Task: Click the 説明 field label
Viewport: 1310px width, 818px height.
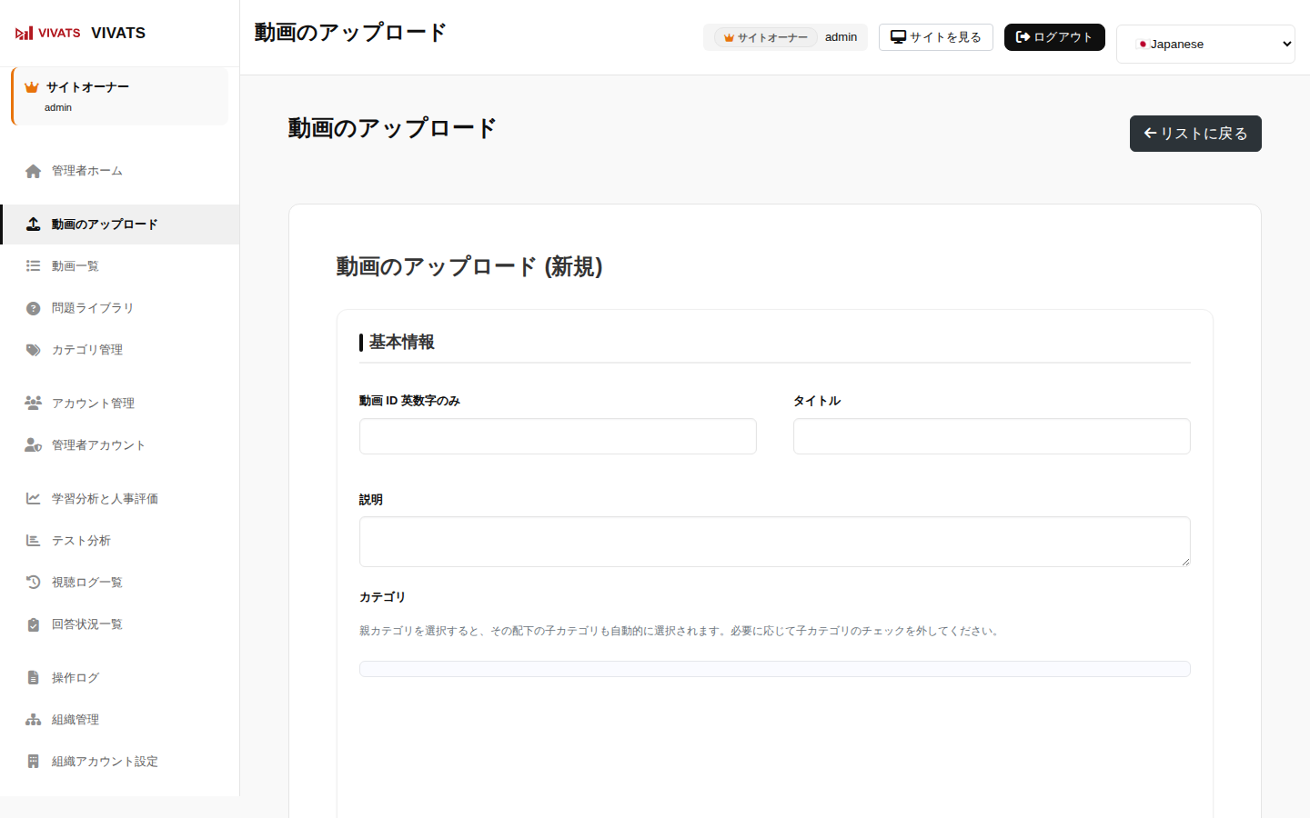Action: [x=371, y=500]
